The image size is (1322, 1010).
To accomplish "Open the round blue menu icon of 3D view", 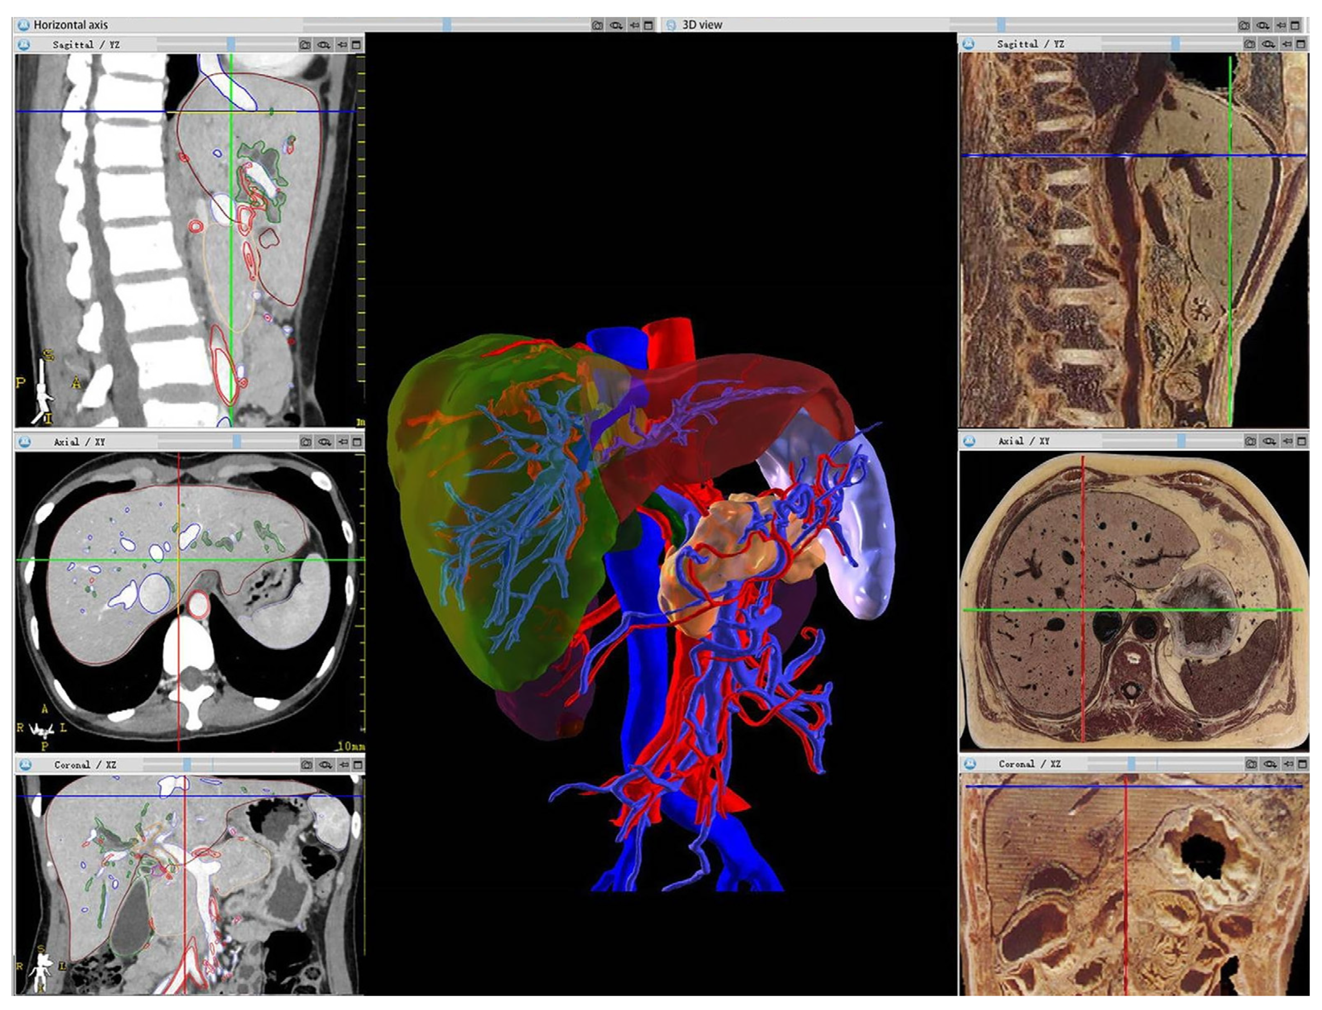I will 671,25.
